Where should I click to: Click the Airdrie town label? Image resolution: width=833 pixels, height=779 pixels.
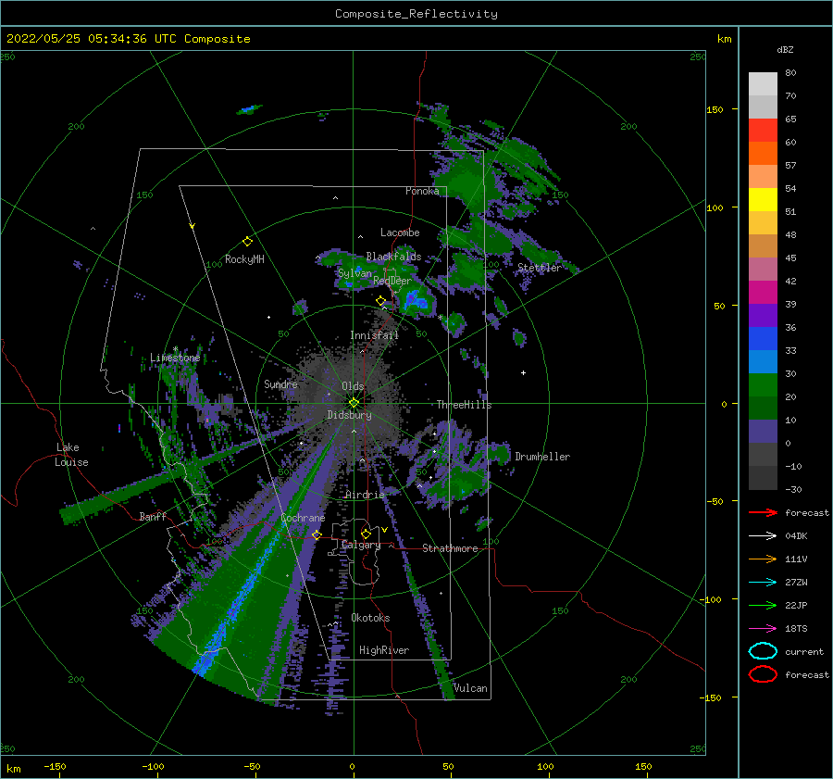click(365, 495)
